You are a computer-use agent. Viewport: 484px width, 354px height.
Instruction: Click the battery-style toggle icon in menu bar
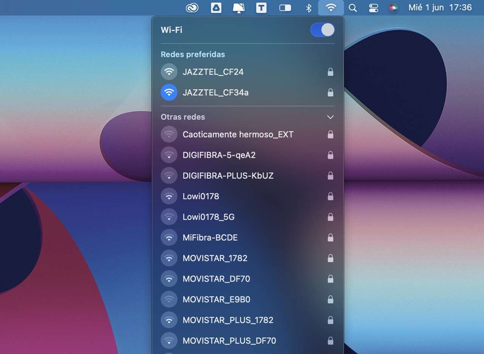click(x=285, y=8)
